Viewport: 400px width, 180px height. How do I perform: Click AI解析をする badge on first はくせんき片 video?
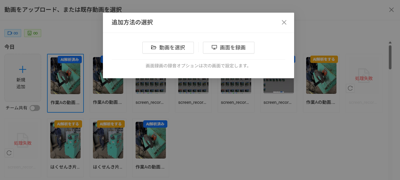click(68, 124)
